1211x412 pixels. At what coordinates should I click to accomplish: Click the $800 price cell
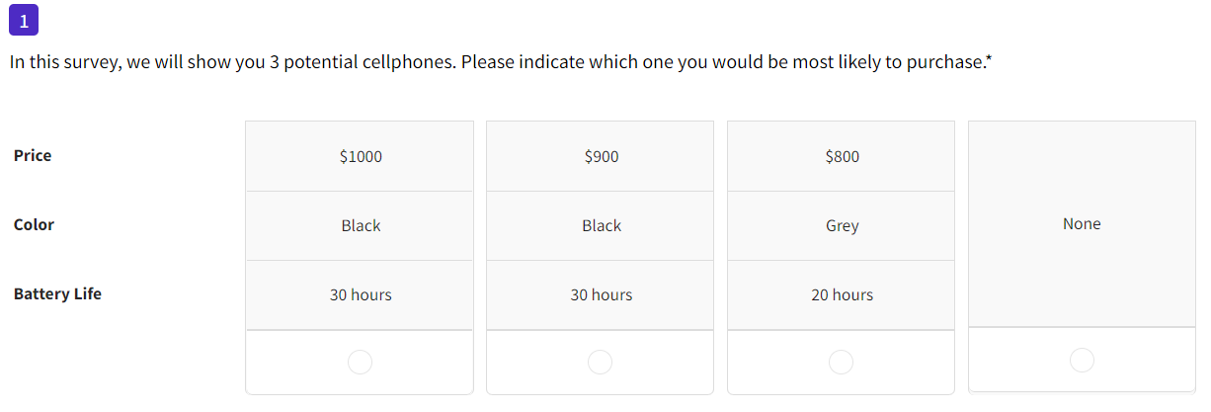[842, 156]
